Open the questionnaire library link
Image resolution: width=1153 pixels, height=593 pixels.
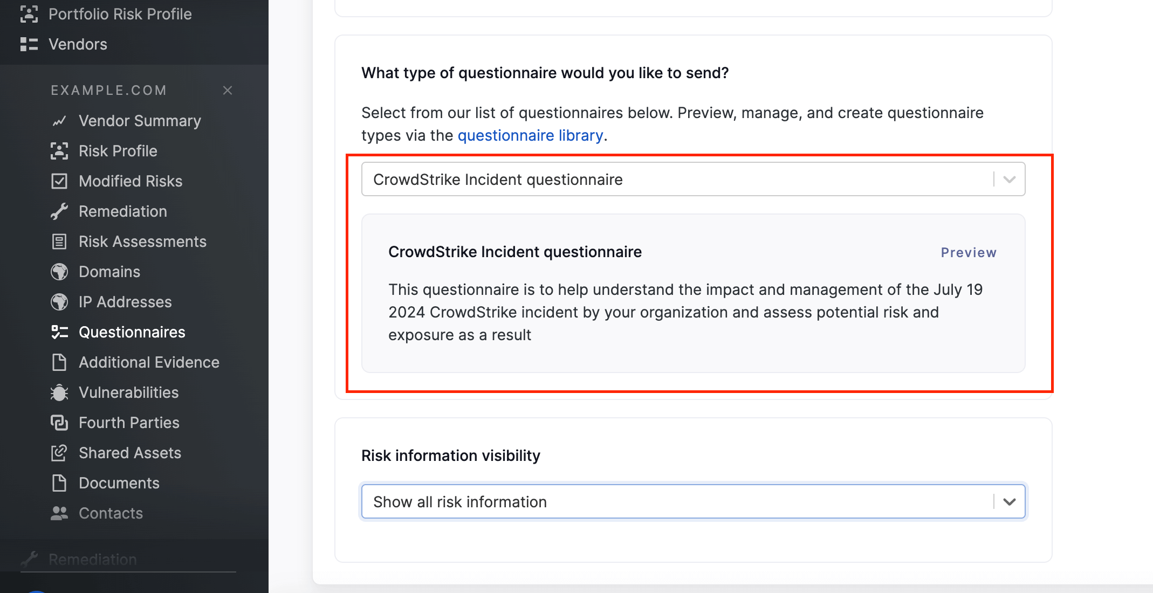(531, 135)
